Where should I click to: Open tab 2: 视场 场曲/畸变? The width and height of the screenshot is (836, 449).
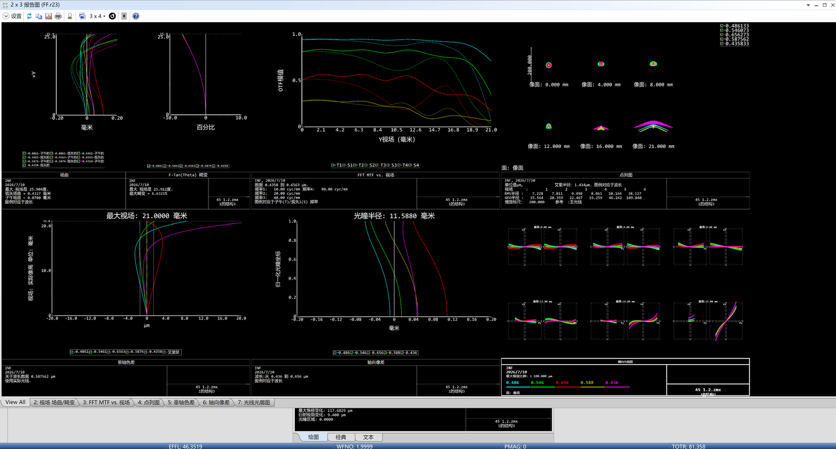click(54, 402)
